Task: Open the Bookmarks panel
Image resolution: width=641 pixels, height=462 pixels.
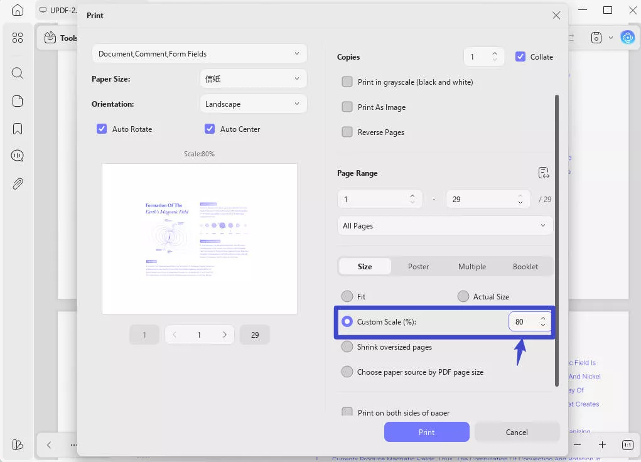Action: point(17,128)
